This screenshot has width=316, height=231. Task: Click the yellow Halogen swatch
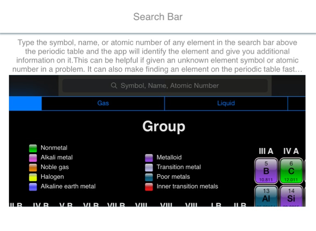[33, 177]
